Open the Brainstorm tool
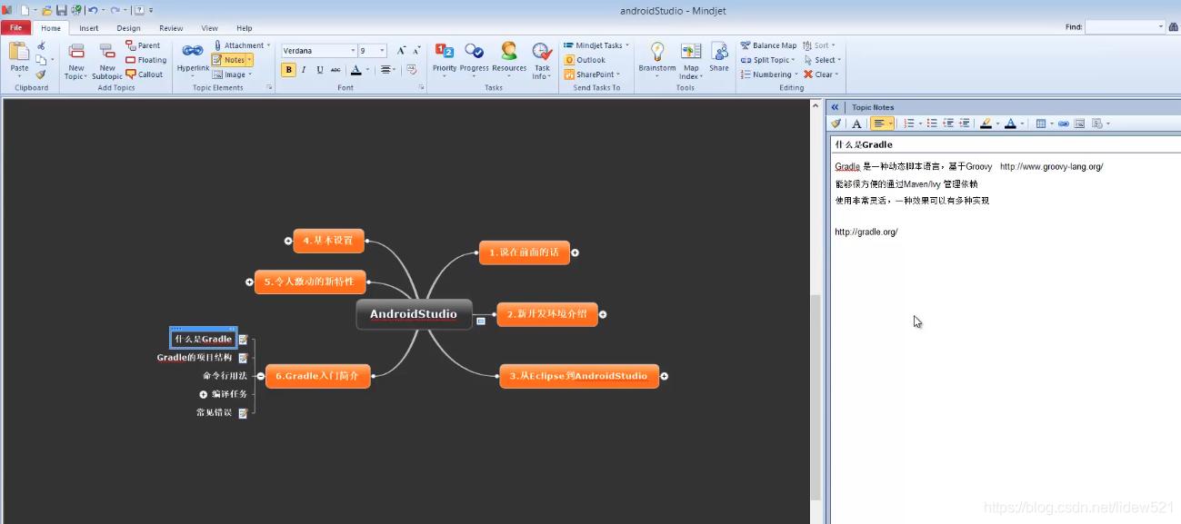 pyautogui.click(x=656, y=59)
